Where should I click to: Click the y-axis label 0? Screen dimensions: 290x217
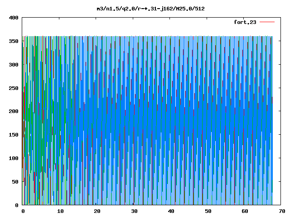tap(17, 205)
